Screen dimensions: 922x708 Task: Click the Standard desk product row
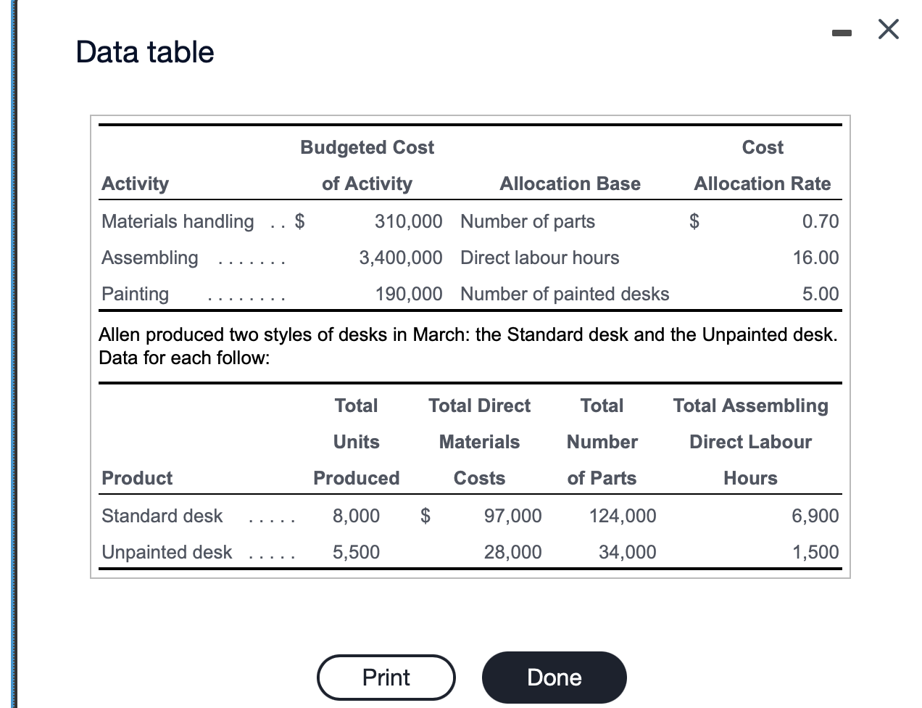(162, 516)
